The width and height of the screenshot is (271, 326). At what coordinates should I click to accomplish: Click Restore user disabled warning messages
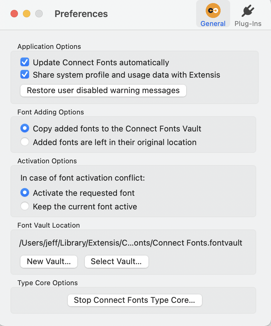(103, 90)
